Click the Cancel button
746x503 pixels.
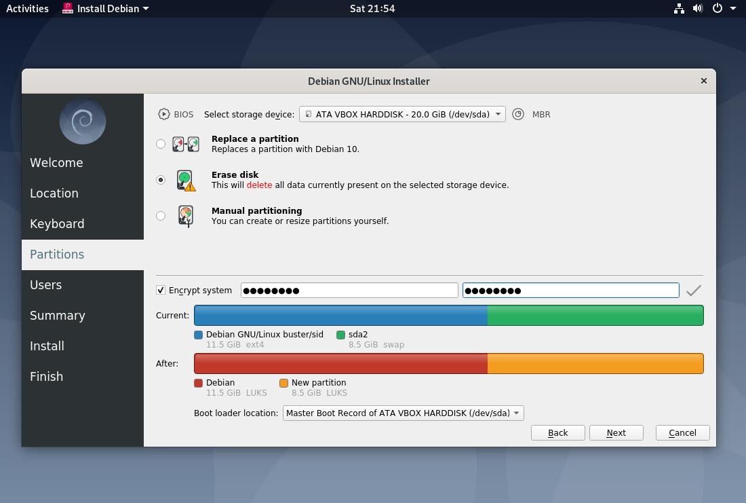(682, 432)
